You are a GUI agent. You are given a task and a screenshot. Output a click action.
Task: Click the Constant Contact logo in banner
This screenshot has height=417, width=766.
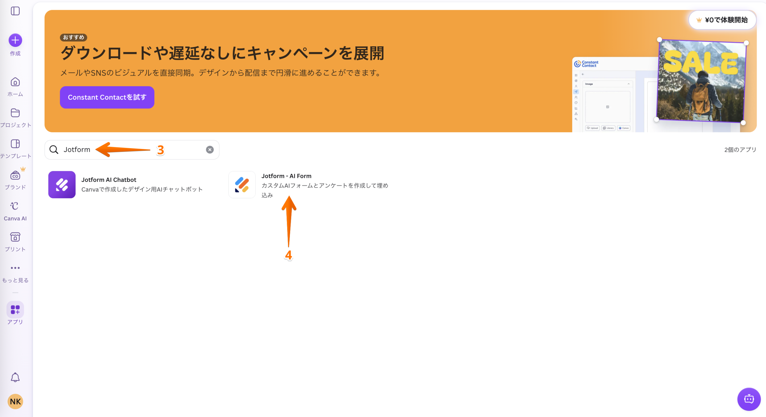click(586, 64)
